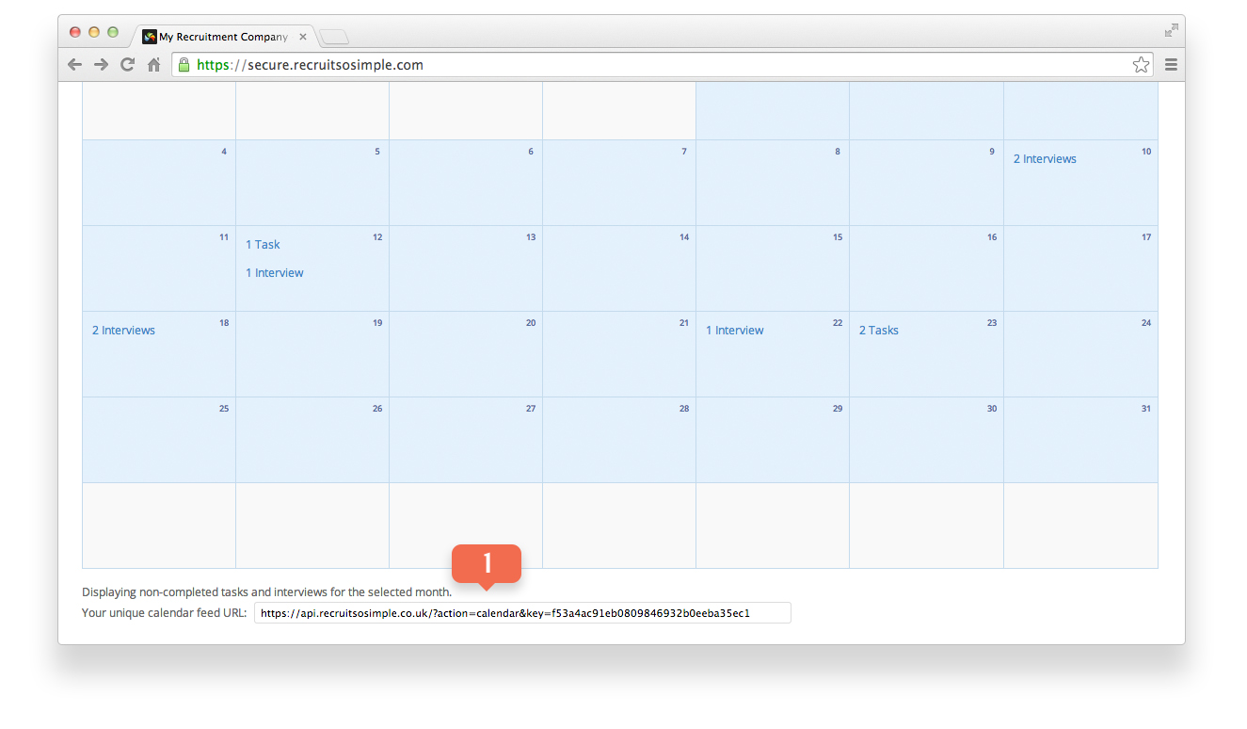Reload the page with the refresh icon
1247x729 pixels.
click(x=127, y=65)
